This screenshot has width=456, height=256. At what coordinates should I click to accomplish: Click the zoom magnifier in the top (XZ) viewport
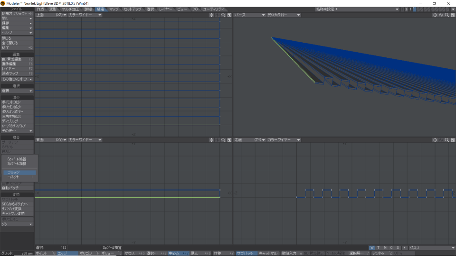pos(223,15)
